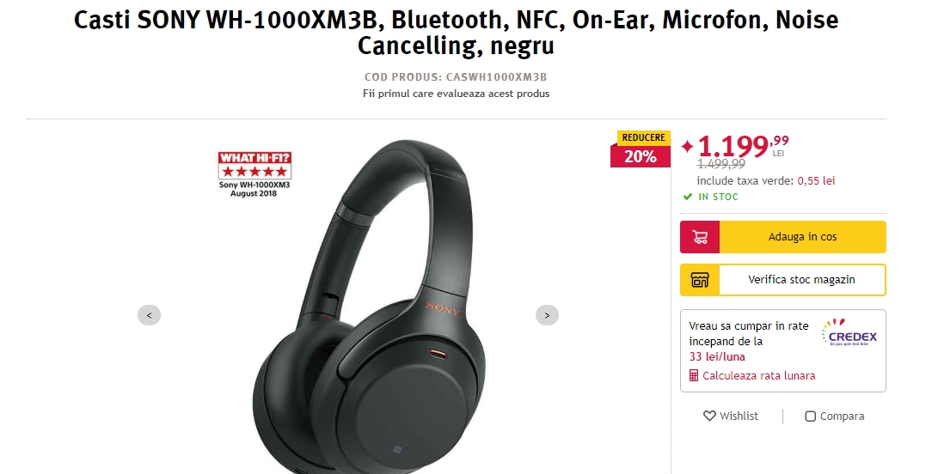
Task: Click the Wishlist text link
Action: coord(739,416)
